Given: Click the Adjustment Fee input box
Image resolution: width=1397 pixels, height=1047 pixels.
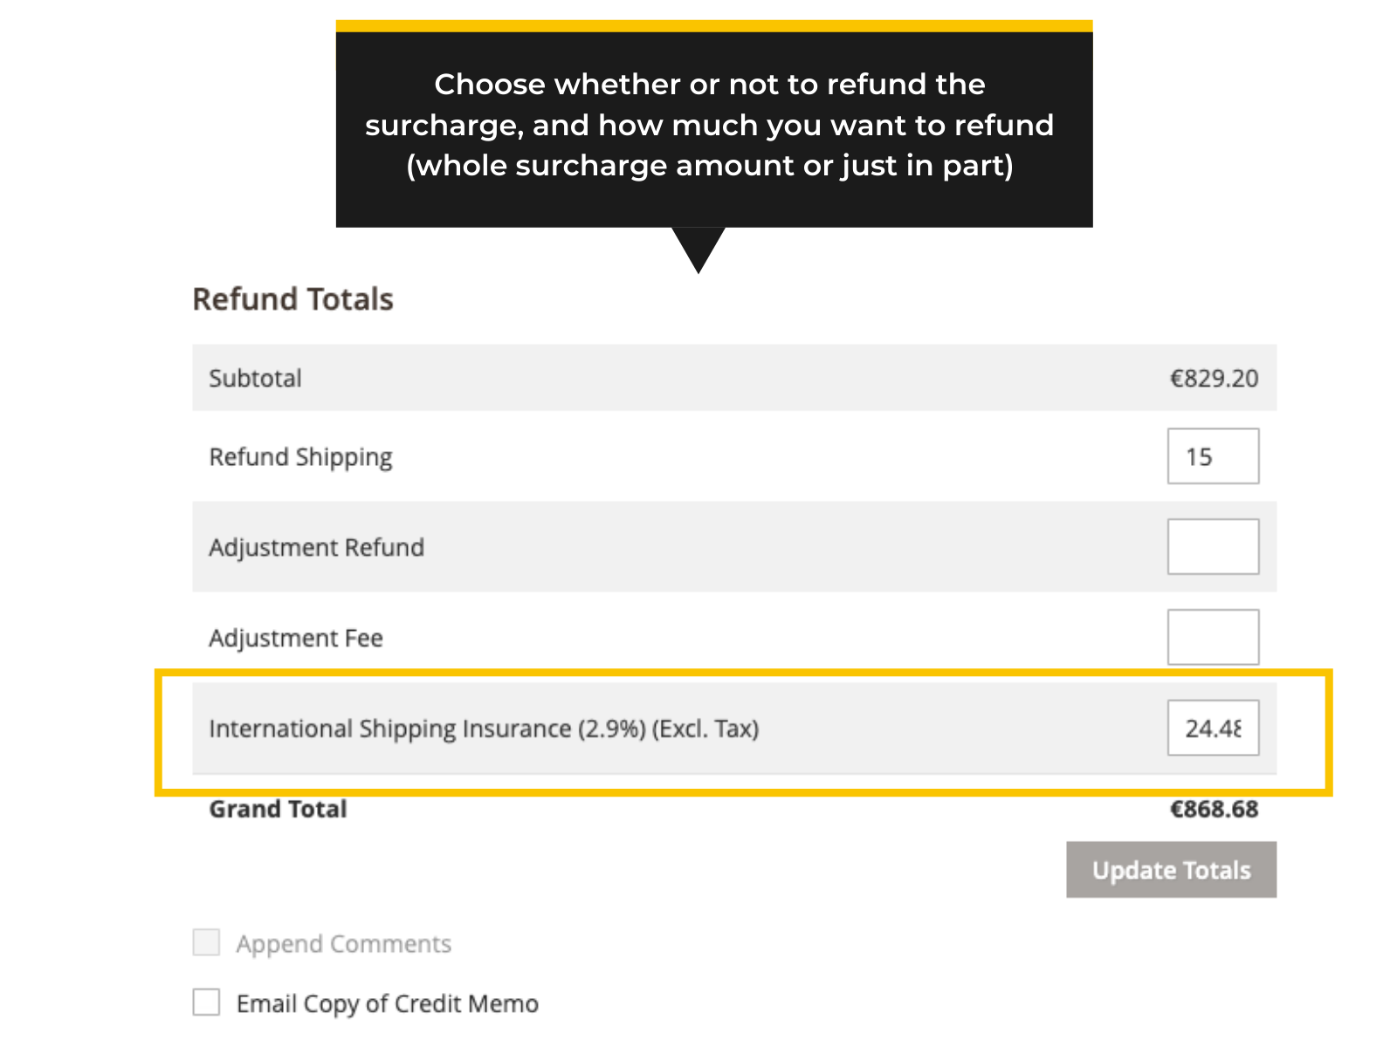Looking at the screenshot, I should coord(1212,637).
